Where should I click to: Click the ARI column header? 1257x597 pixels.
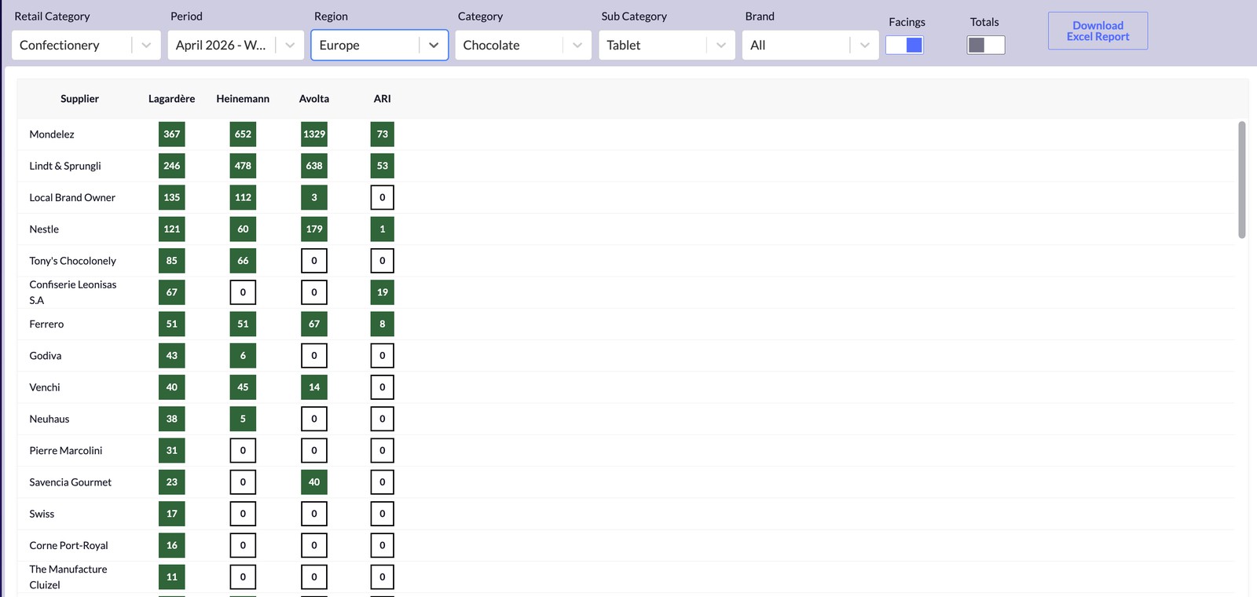pos(382,99)
